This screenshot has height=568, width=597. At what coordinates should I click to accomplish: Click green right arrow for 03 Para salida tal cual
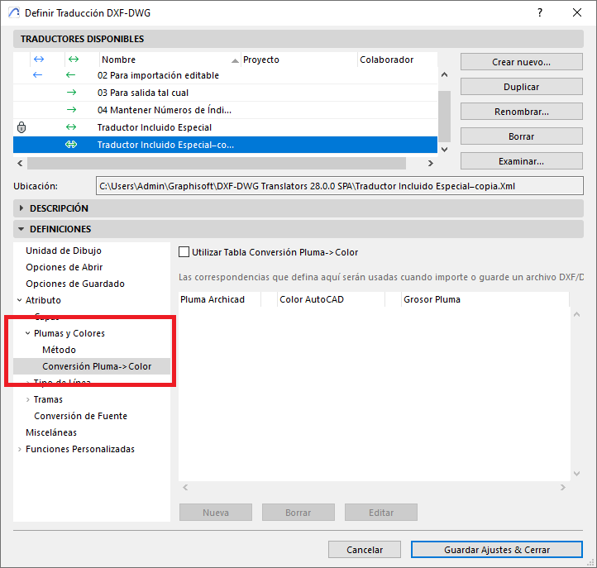coord(72,93)
